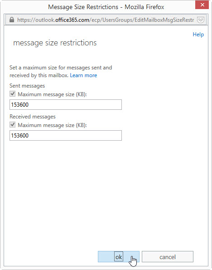Close the Message Size Restrictions window

point(202,5)
